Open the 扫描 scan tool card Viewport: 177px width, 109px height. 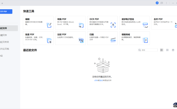coord(103,38)
